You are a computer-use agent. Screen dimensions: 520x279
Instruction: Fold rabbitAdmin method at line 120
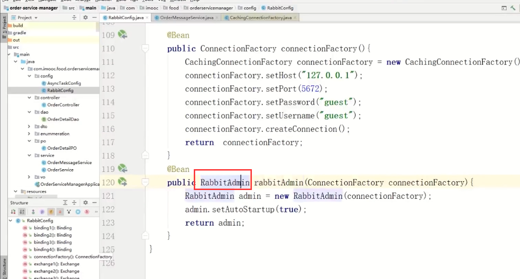point(145,182)
